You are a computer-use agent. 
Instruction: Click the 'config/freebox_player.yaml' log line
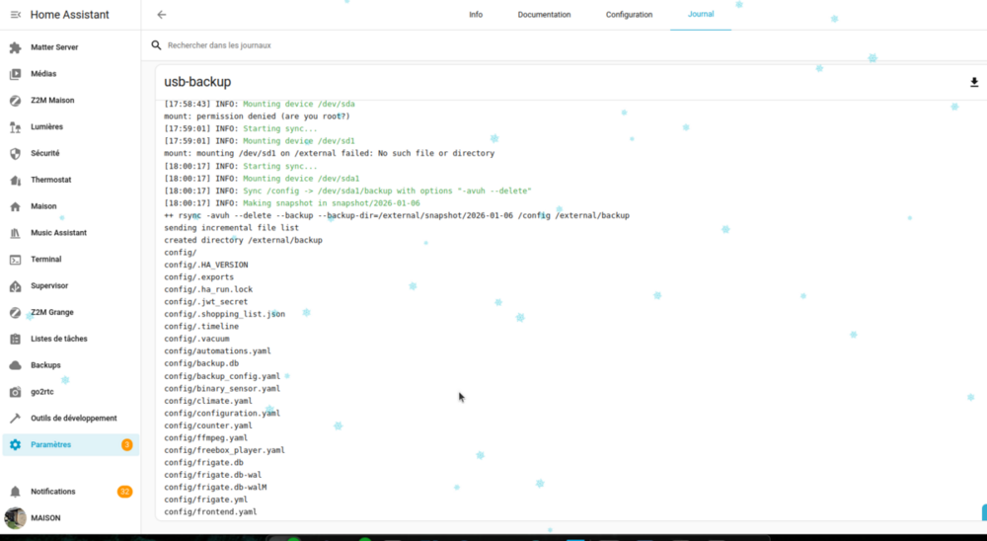pyautogui.click(x=225, y=450)
